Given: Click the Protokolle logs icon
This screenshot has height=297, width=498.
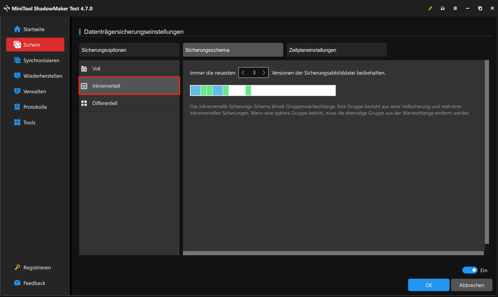Looking at the screenshot, I should click(x=17, y=107).
